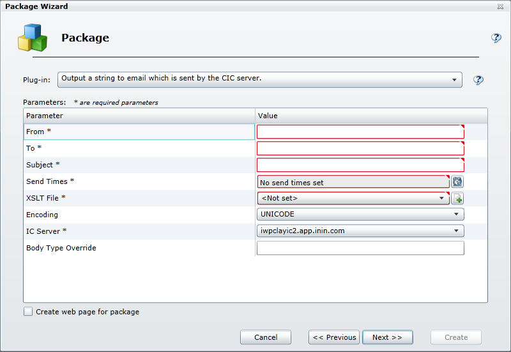Open help for the Plug-in selector

tap(478, 80)
